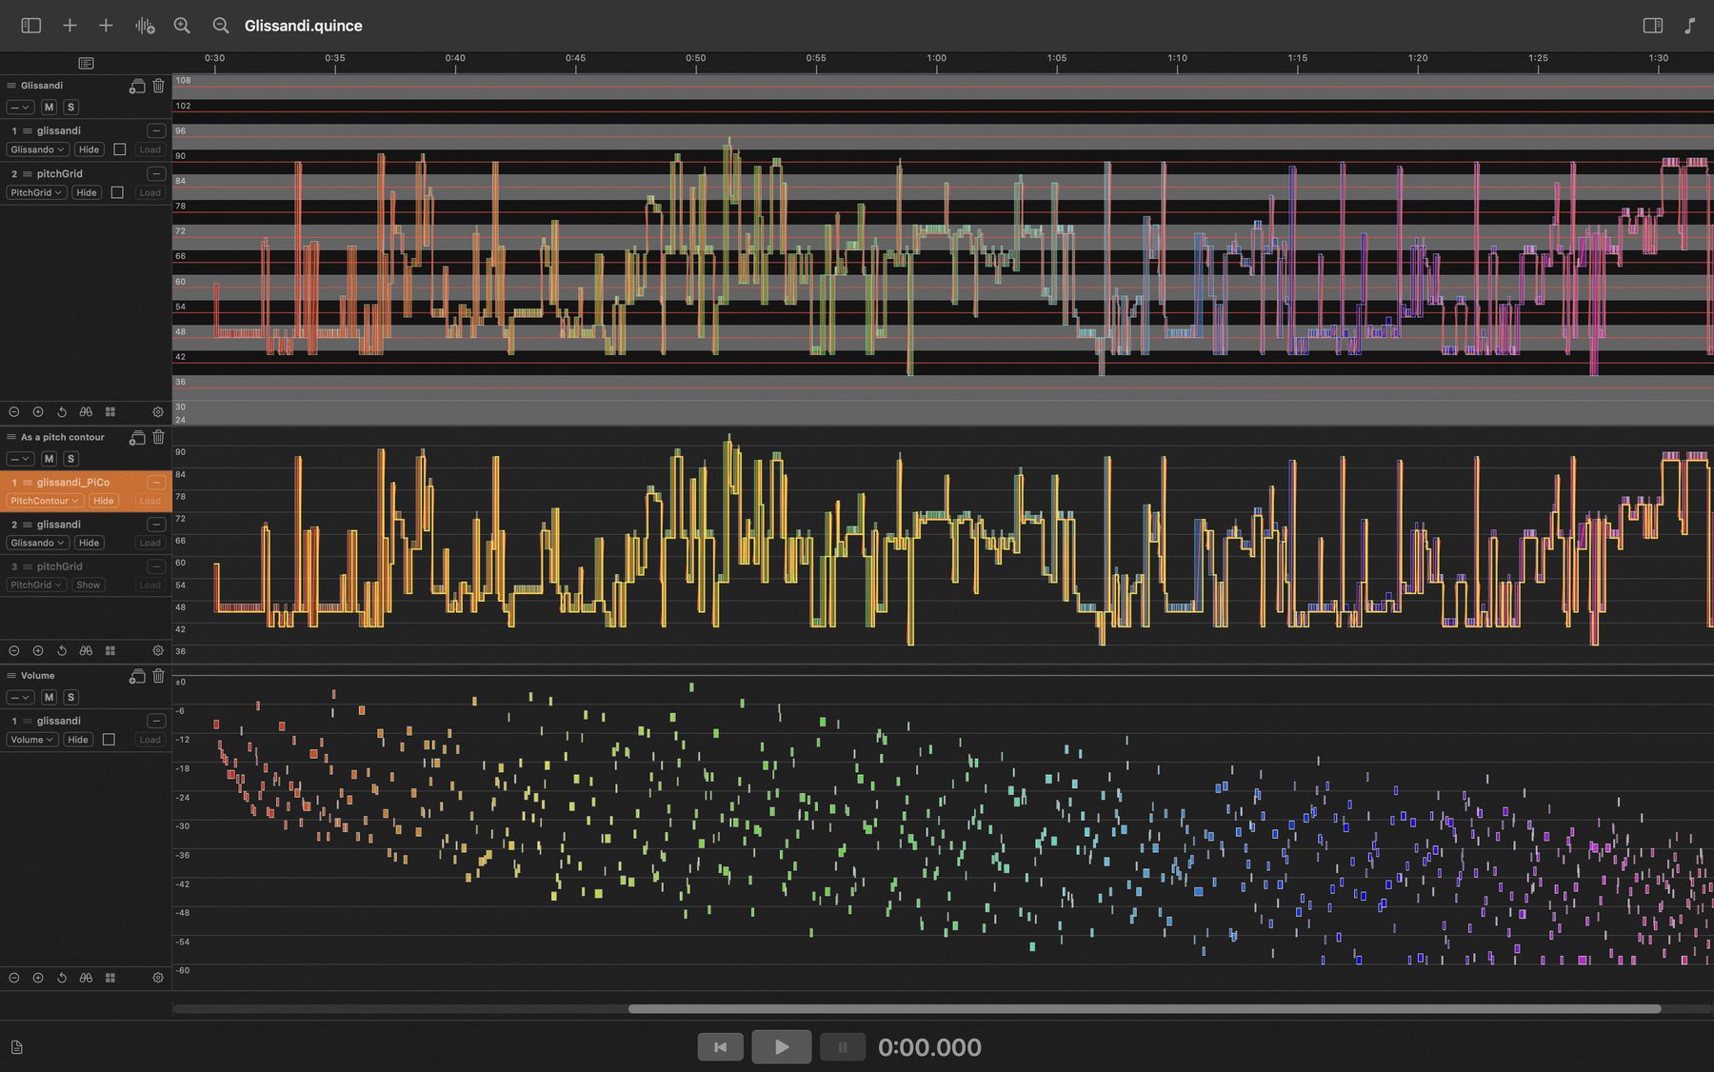Add a layer to the Glissandi group
The height and width of the screenshot is (1072, 1714).
[x=137, y=86]
